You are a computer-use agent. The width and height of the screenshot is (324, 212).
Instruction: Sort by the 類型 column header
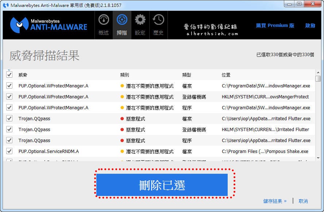[x=186, y=75]
